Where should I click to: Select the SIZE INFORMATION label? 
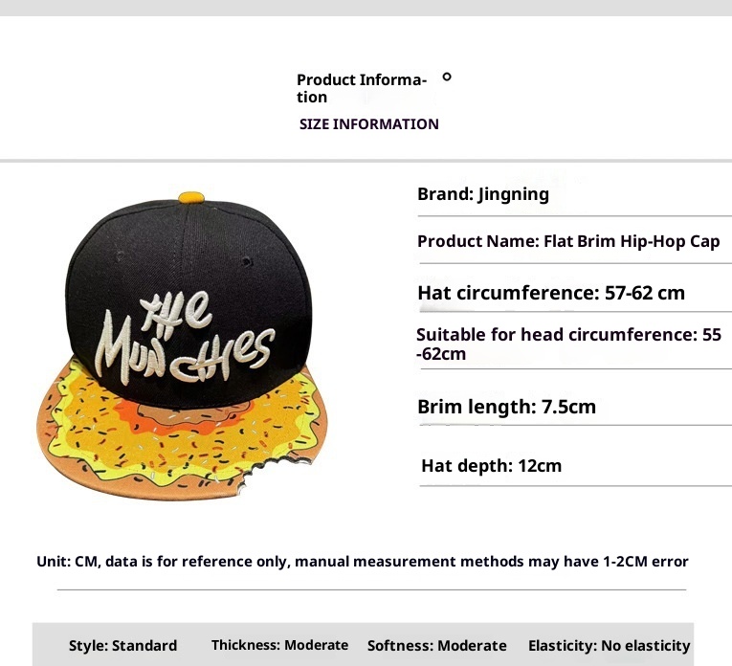tap(368, 123)
